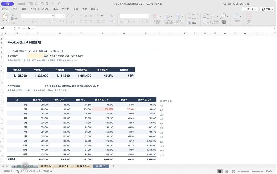Click the fx insert function icon

29,28
